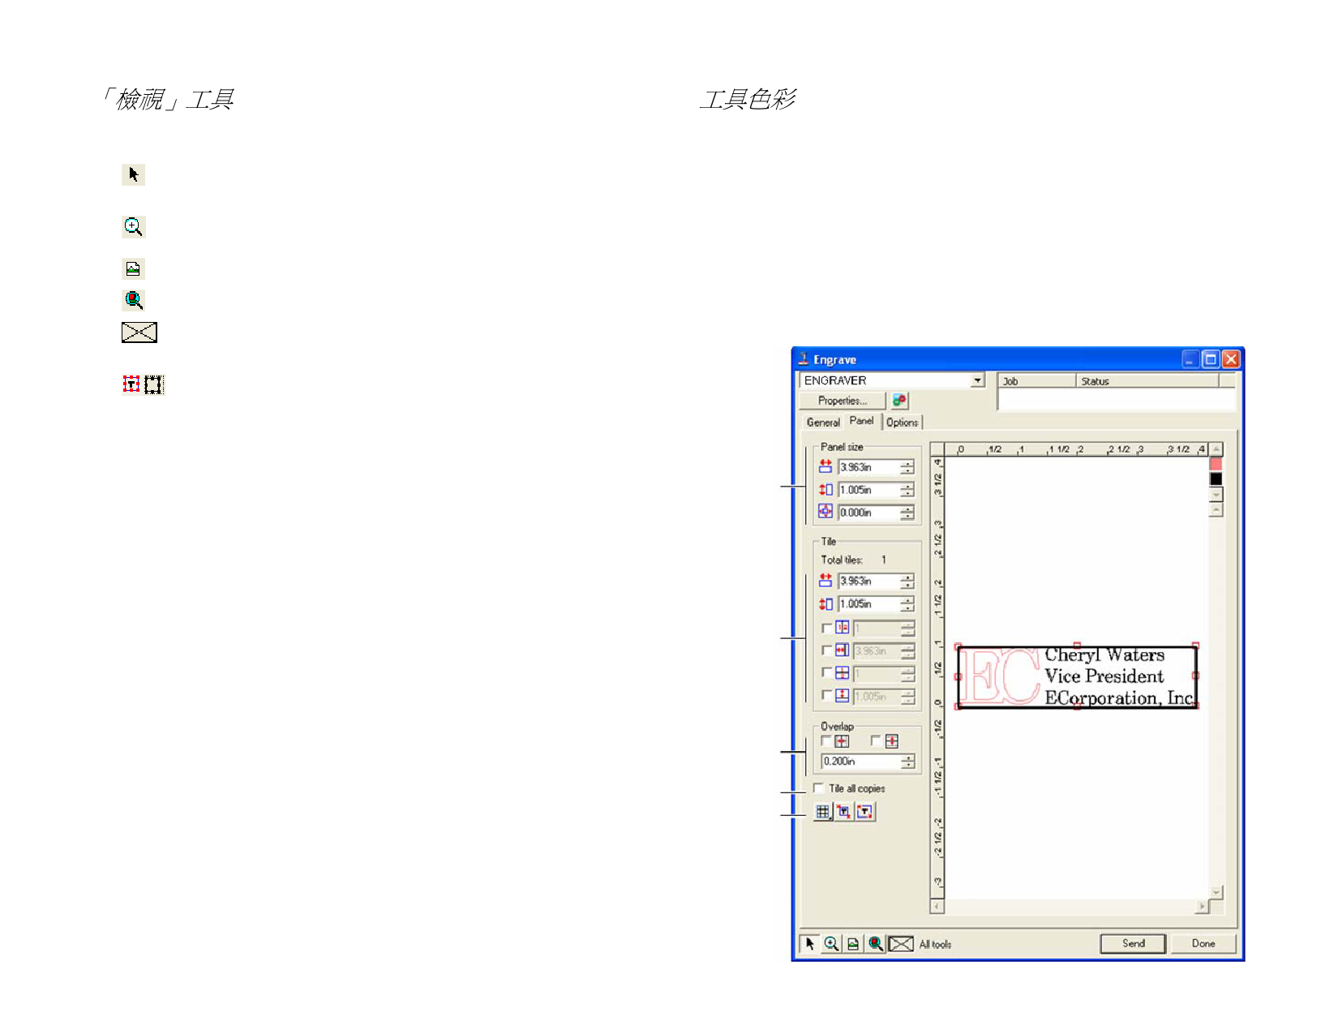Select the pink color swatch
The height and width of the screenshot is (1034, 1338).
1216,464
